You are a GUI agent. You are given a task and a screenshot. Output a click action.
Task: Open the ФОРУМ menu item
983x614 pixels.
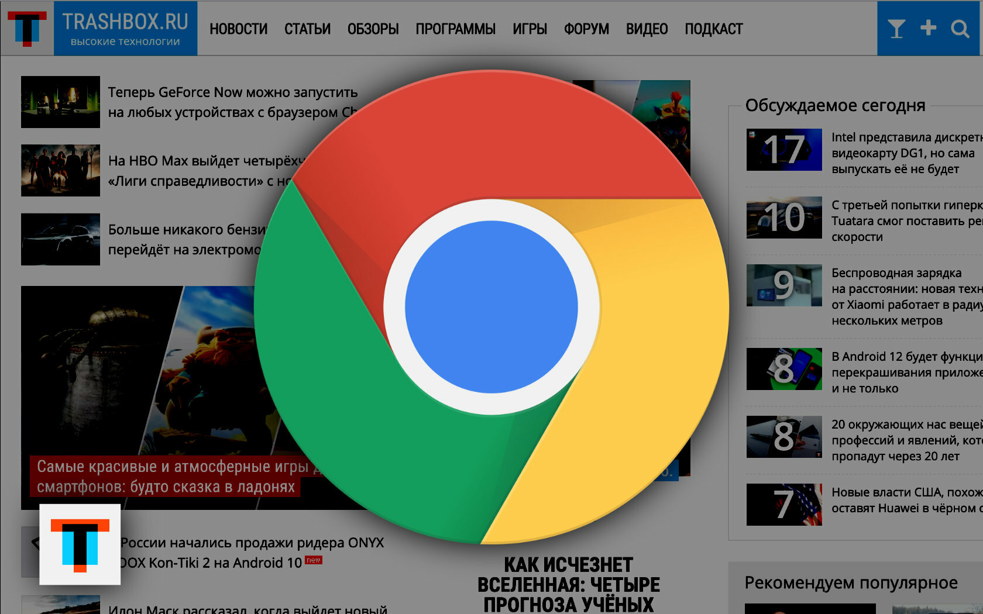pyautogui.click(x=586, y=29)
